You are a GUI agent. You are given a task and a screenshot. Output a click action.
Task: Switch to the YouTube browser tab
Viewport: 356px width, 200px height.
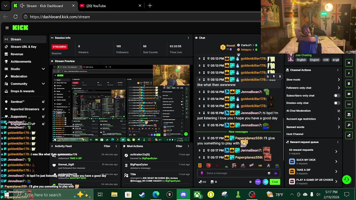110,6
